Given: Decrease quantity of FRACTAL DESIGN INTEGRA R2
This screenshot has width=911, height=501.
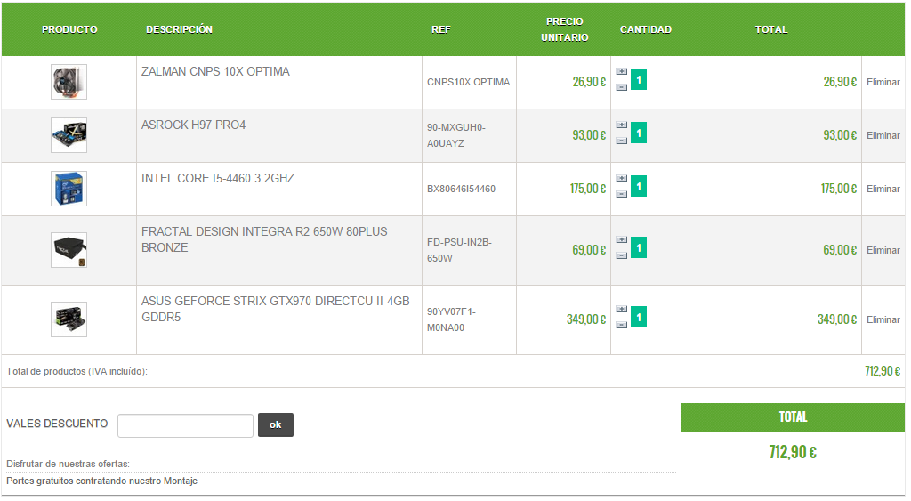Looking at the screenshot, I should 622,255.
